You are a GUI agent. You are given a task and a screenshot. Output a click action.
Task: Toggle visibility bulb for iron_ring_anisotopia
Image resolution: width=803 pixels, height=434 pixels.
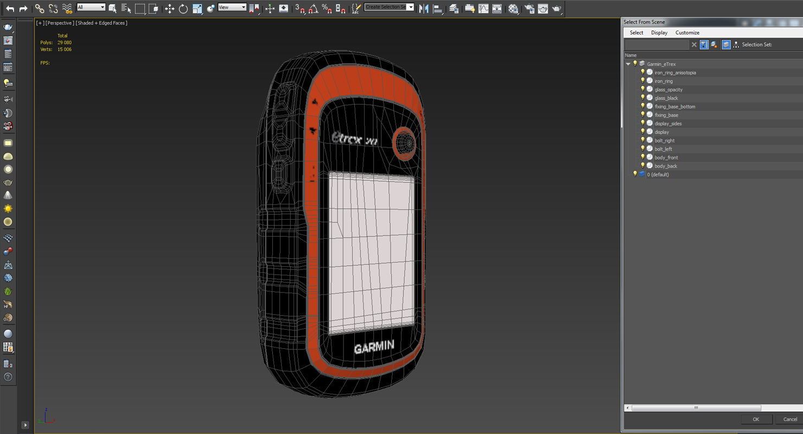click(642, 72)
